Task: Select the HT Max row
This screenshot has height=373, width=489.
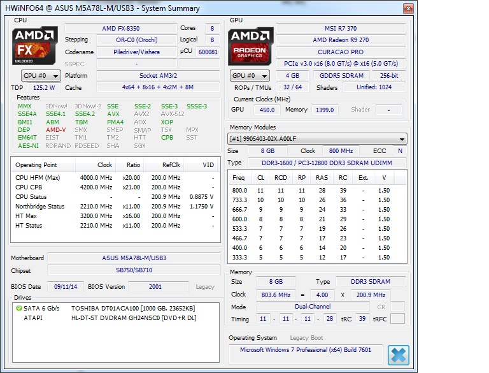Action: click(x=115, y=216)
